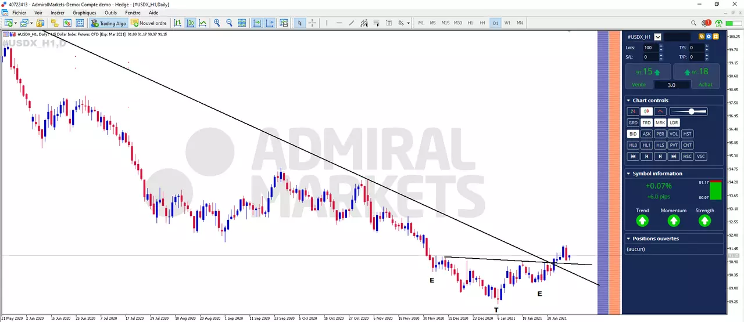This screenshot has height=322, width=744.
Task: Collapse the Chart controls section
Action: pyautogui.click(x=628, y=100)
